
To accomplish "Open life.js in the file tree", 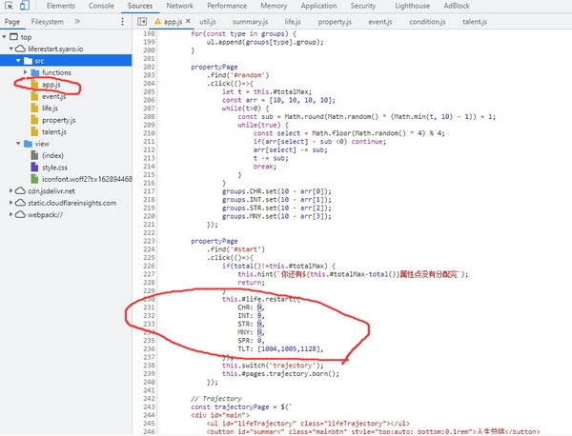I will click(50, 109).
